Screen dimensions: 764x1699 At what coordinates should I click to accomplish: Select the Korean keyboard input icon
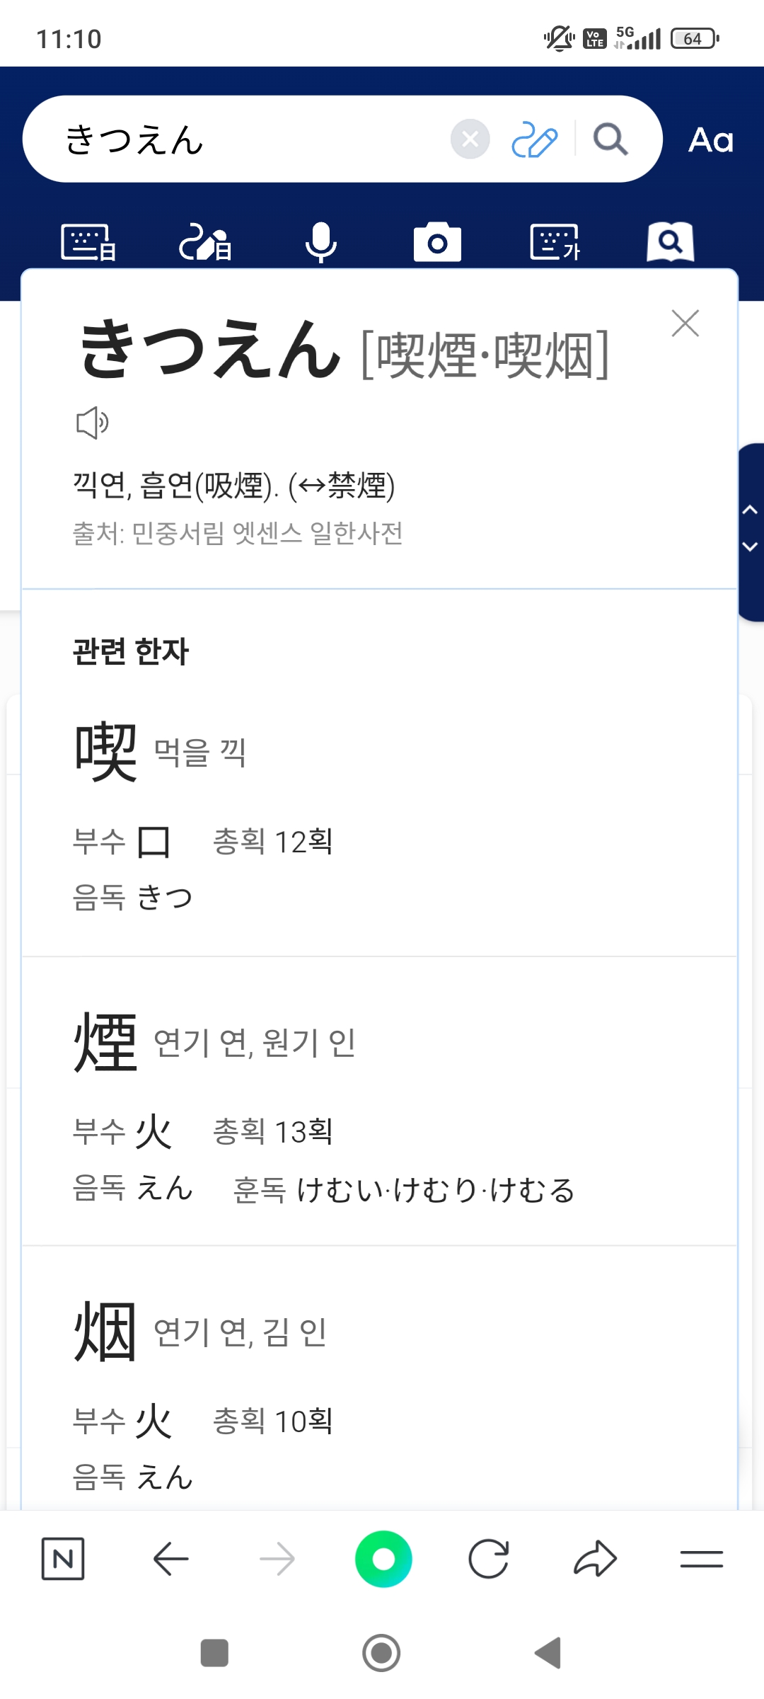555,243
